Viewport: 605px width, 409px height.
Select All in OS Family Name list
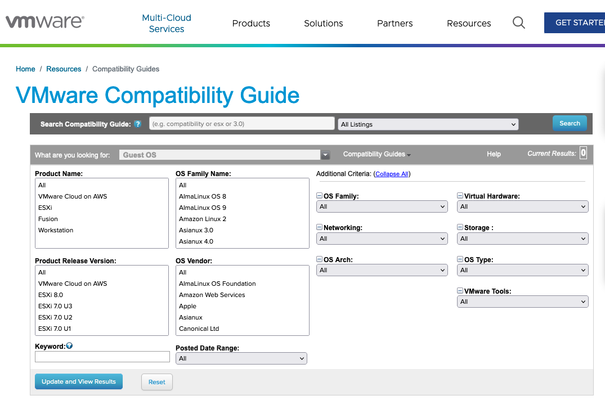[243, 185]
